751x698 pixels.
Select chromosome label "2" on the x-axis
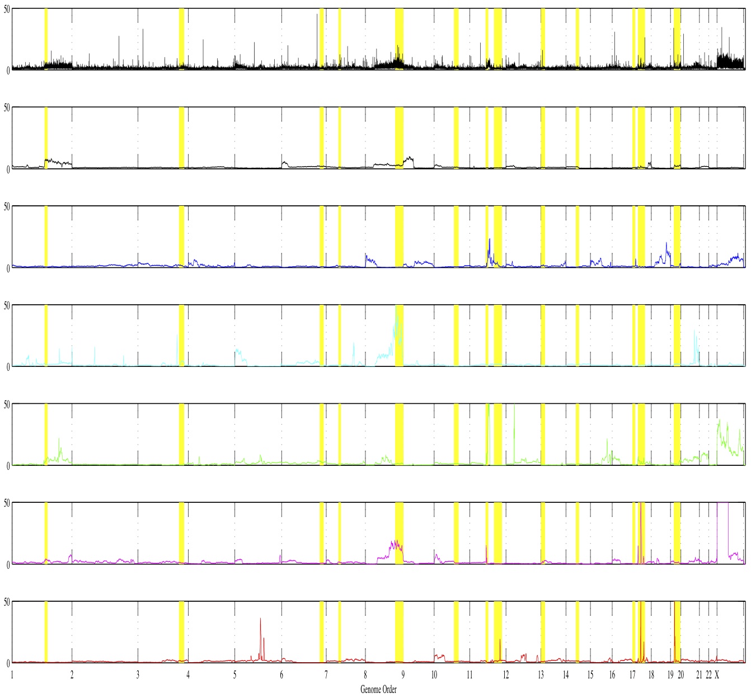coord(72,675)
